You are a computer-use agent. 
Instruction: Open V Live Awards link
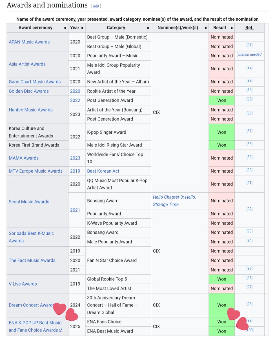[x=23, y=284]
